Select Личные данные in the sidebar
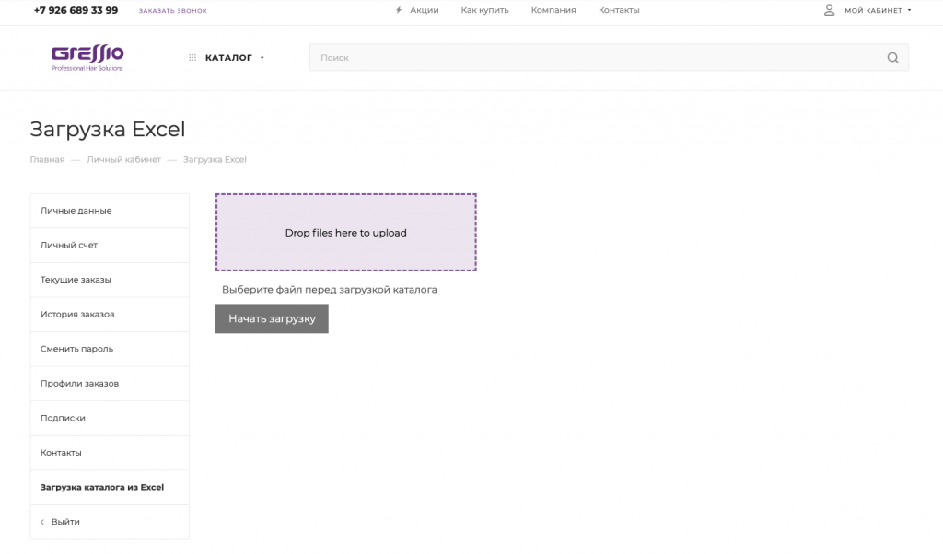943x554 pixels. click(x=76, y=211)
